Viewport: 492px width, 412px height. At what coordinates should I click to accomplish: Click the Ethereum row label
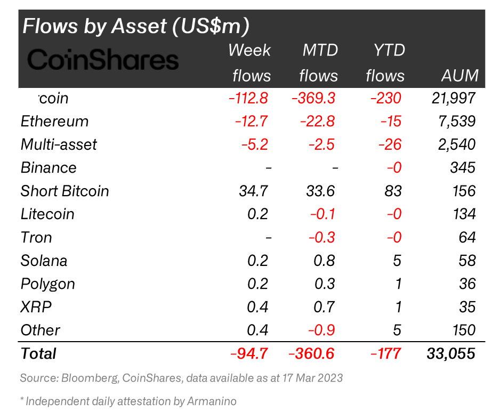[x=54, y=121]
